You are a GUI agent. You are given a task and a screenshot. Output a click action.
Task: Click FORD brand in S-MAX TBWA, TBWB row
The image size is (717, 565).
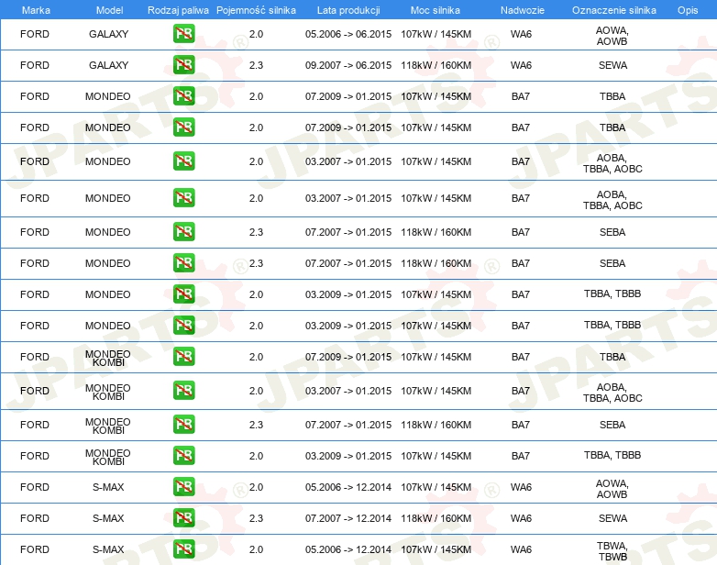pyautogui.click(x=35, y=549)
